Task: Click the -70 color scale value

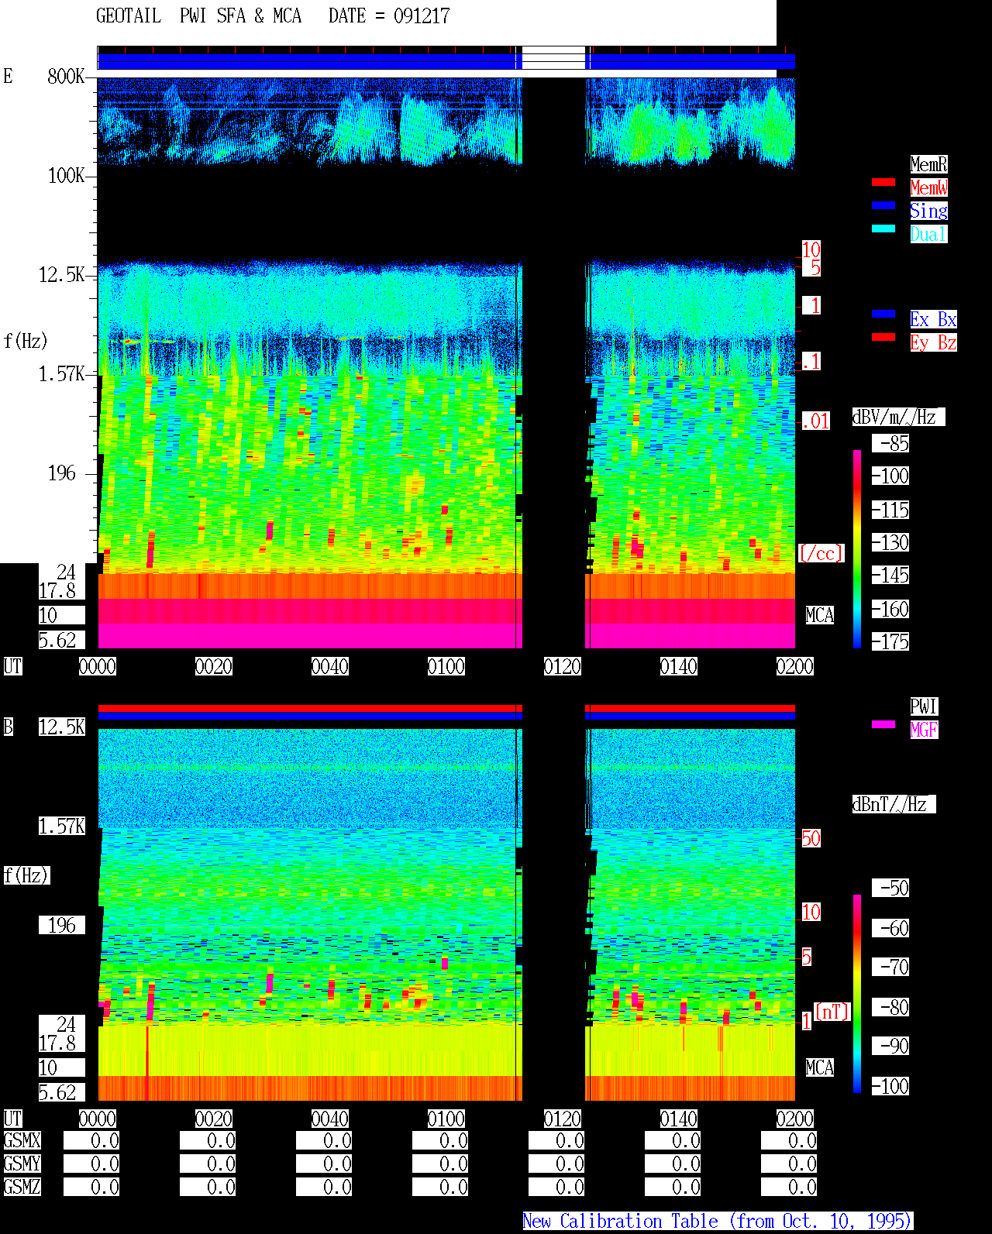Action: 890,967
